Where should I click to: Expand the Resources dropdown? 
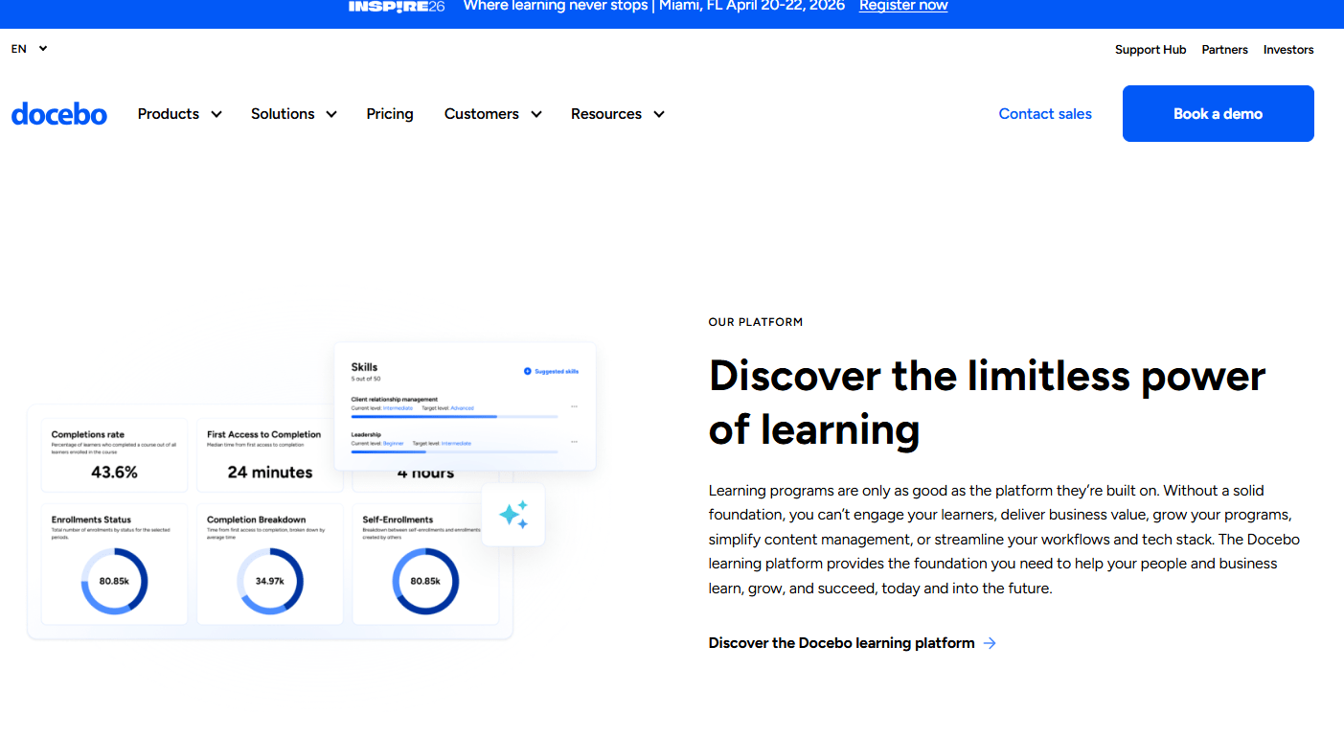pyautogui.click(x=617, y=113)
